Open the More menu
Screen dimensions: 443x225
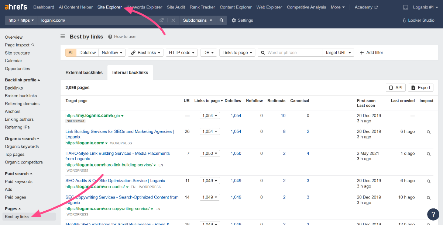[338, 7]
